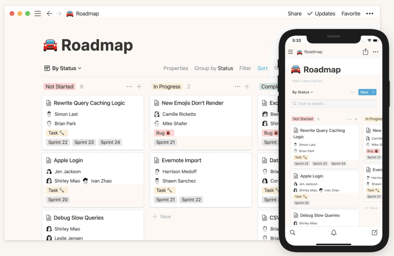394x256 pixels.
Task: Open the phone's hamburger menu
Action: pos(290,52)
